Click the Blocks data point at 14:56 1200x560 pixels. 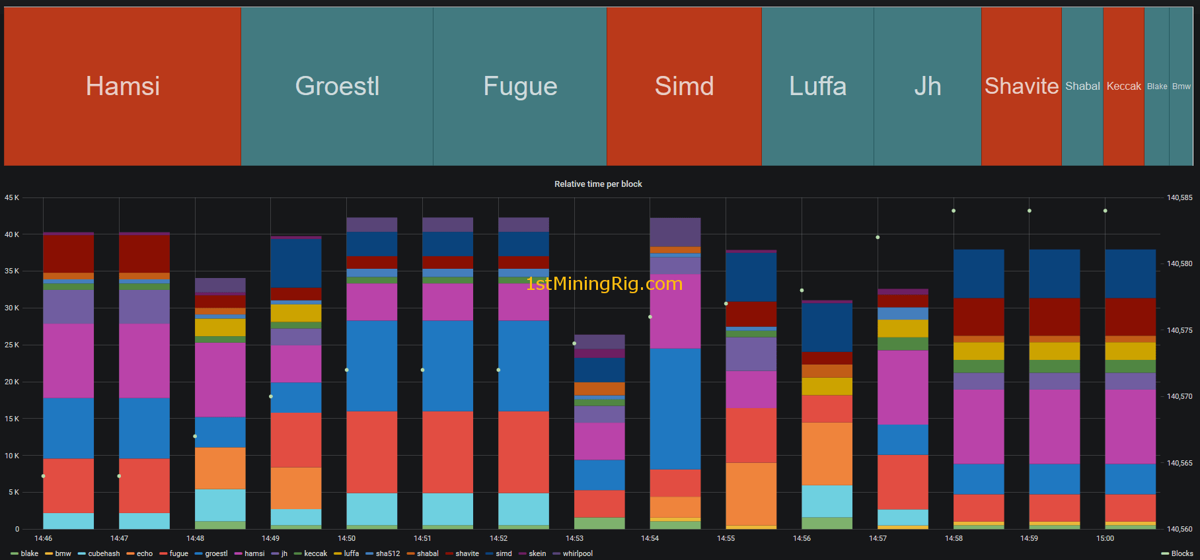pyautogui.click(x=802, y=291)
